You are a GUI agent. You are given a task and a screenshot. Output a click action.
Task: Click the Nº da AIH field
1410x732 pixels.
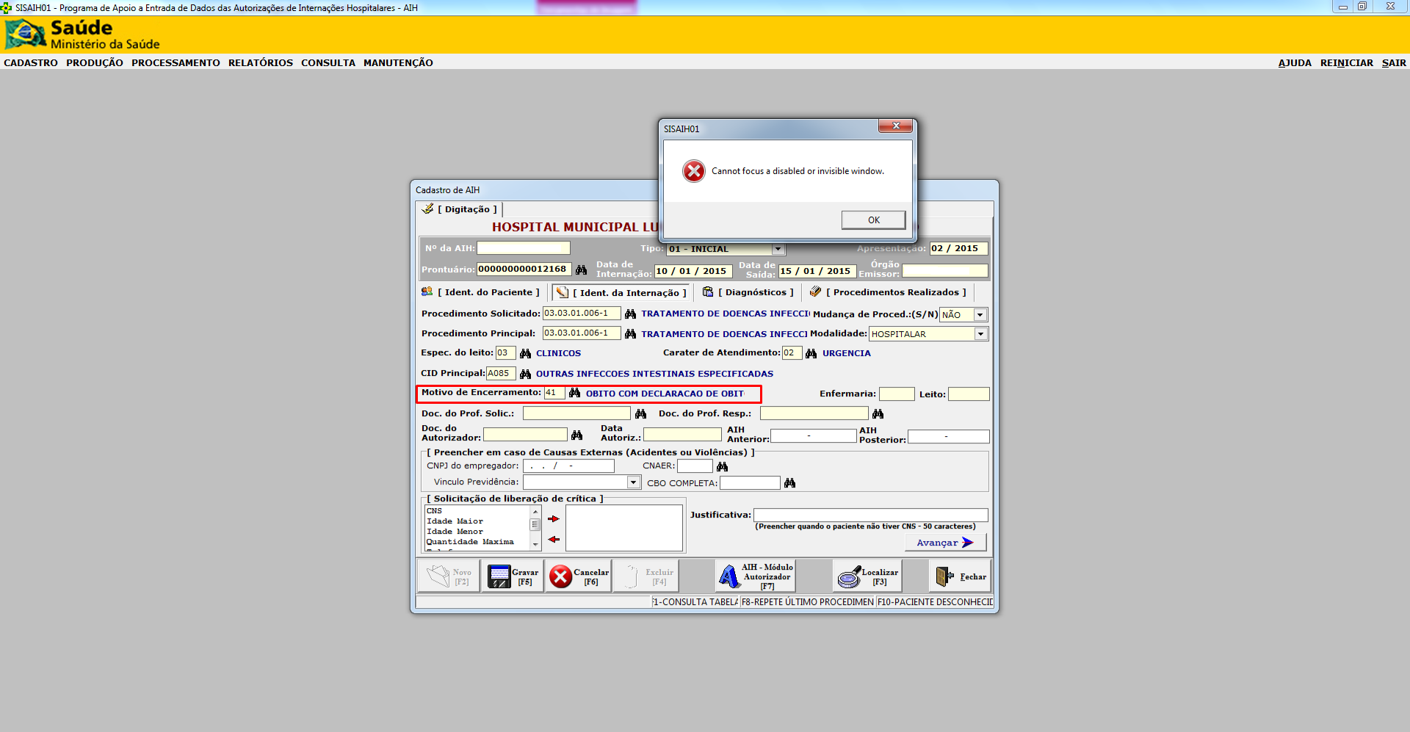tap(524, 248)
